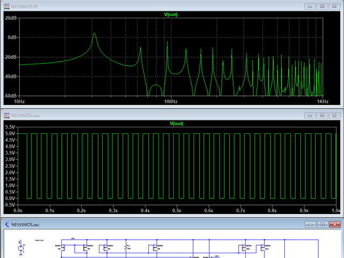The image size is (344, 258).
Task: Minimize the NE555MOS.asc window
Action: pos(310,225)
